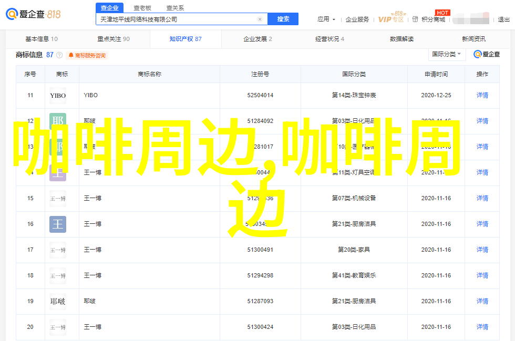515x341 pixels.
Task: Click the 商标信息 87 section heading
Action: pyautogui.click(x=35, y=55)
